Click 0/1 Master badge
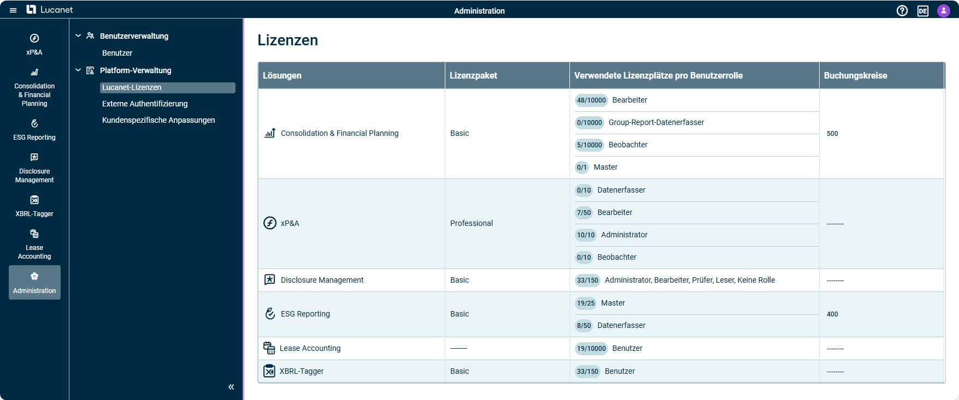This screenshot has height=400, width=959. coord(582,167)
